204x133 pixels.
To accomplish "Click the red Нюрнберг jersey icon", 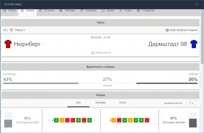I will pyautogui.click(x=8, y=44).
